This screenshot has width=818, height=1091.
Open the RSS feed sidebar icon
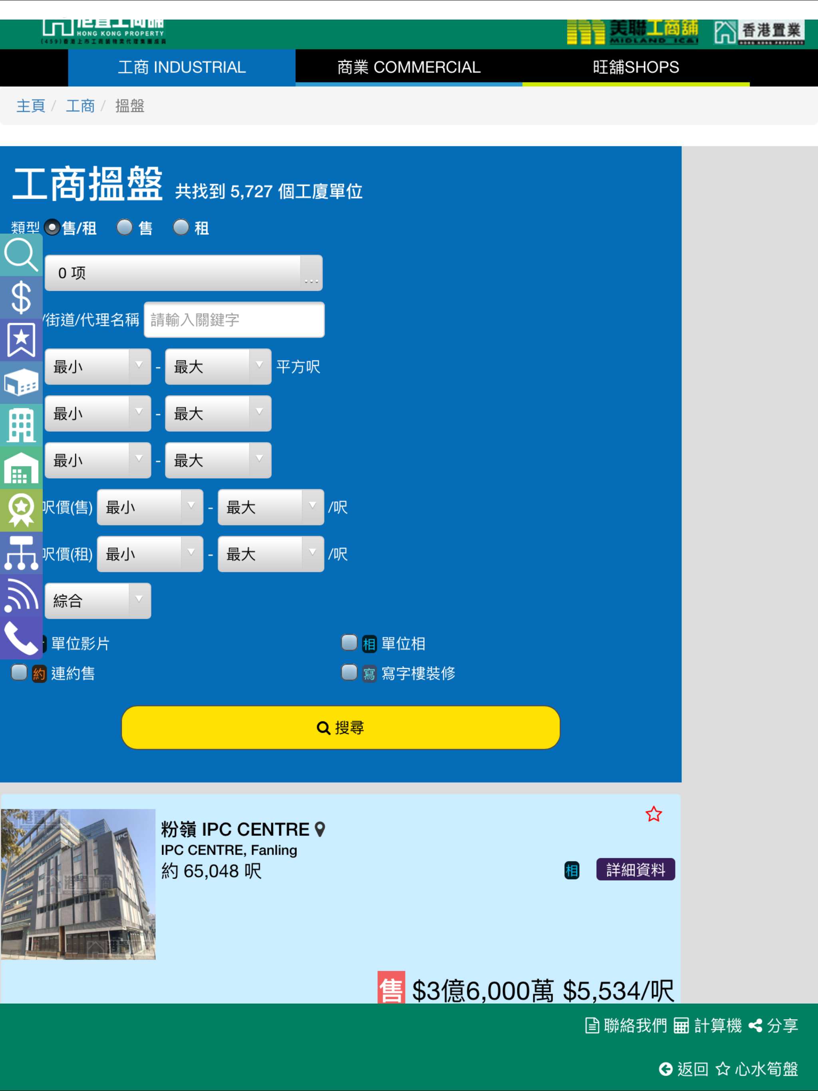click(x=21, y=595)
